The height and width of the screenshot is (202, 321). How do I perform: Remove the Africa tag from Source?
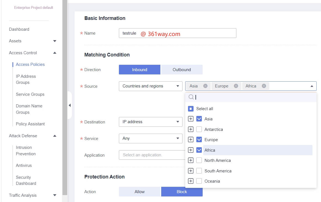coord(264,86)
